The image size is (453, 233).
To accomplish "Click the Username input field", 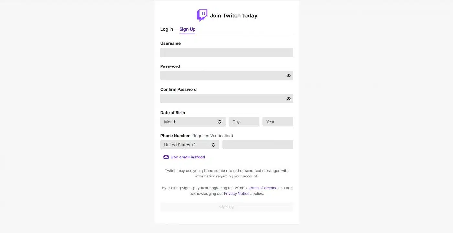I will pos(226,52).
